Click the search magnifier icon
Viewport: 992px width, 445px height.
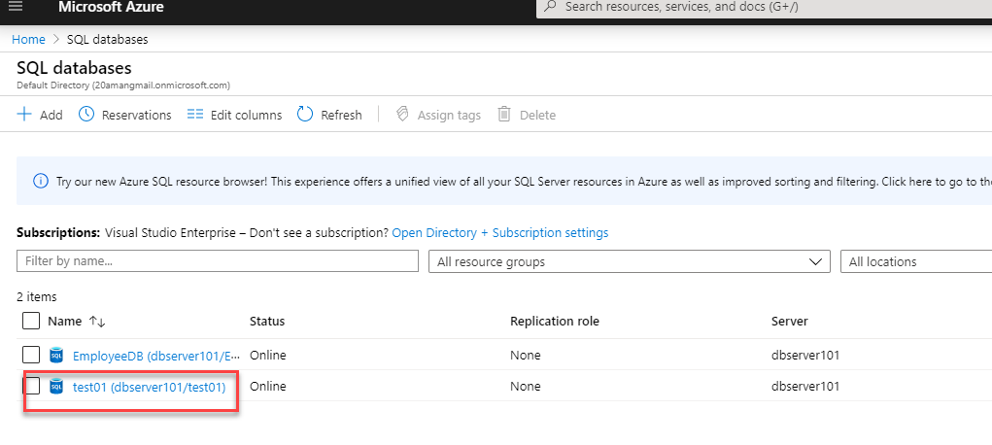[550, 7]
